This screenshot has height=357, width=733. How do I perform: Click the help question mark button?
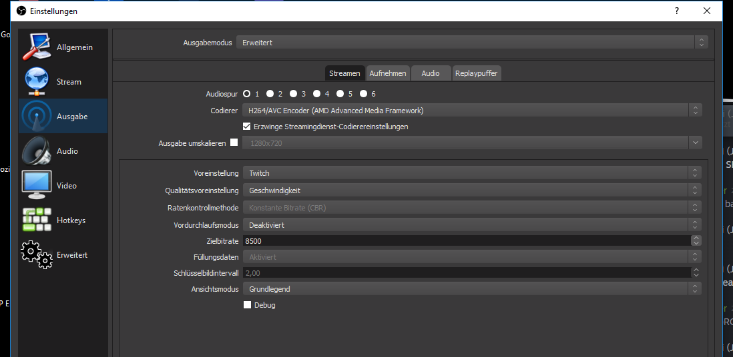676,11
